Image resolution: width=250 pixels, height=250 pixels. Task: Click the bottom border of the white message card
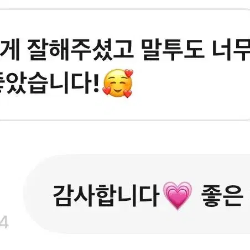[125, 120]
